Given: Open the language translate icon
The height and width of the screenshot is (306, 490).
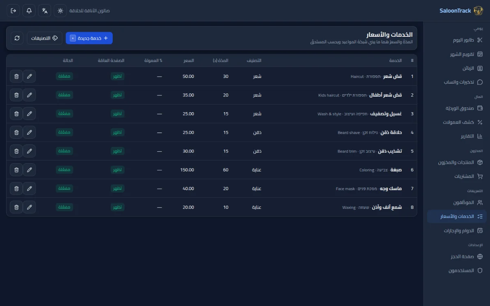Looking at the screenshot, I should point(45,11).
